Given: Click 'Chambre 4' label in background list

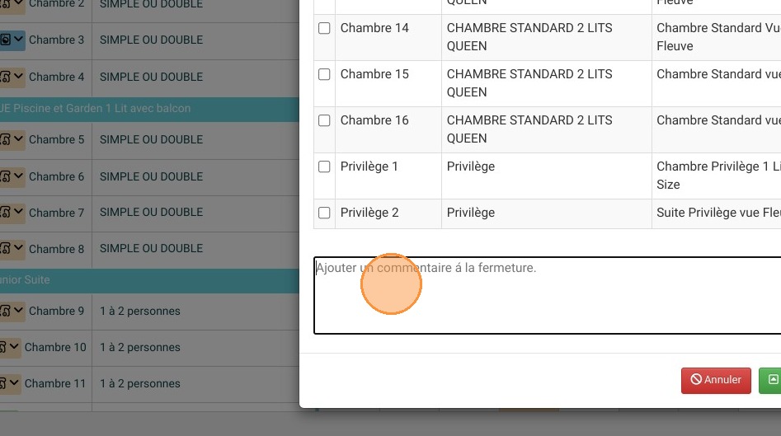Looking at the screenshot, I should tap(56, 77).
